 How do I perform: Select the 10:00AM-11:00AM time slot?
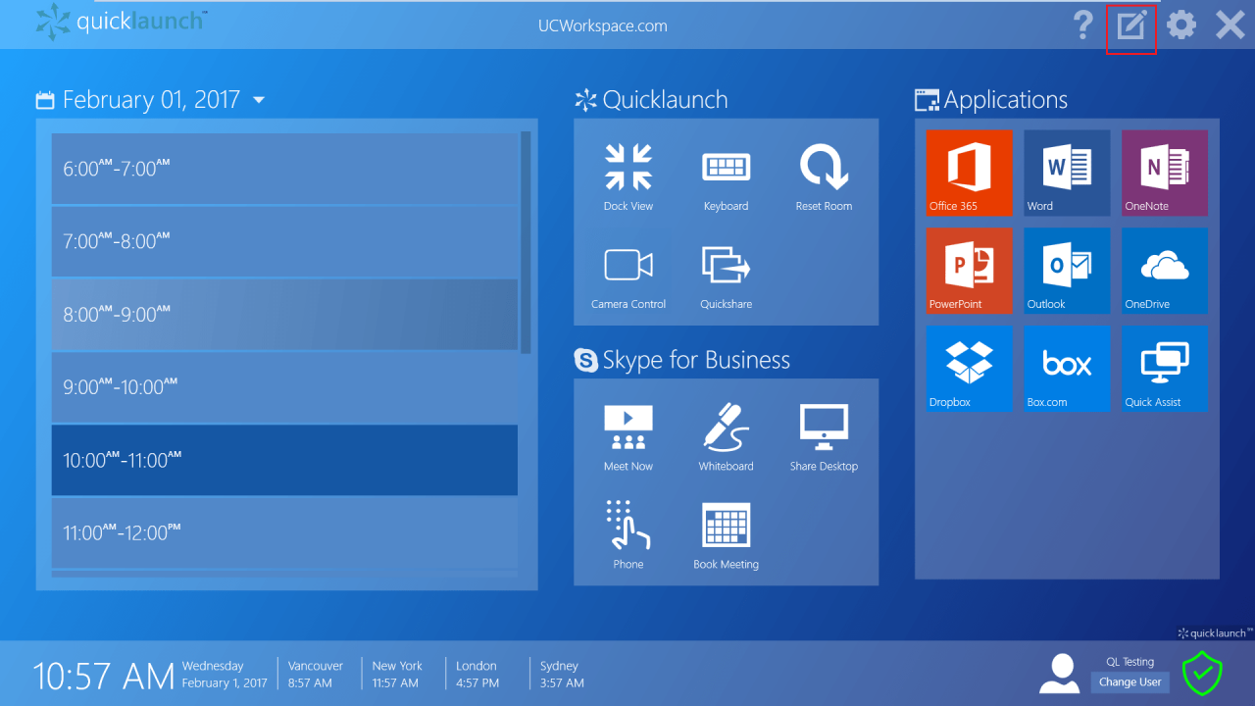(x=284, y=460)
